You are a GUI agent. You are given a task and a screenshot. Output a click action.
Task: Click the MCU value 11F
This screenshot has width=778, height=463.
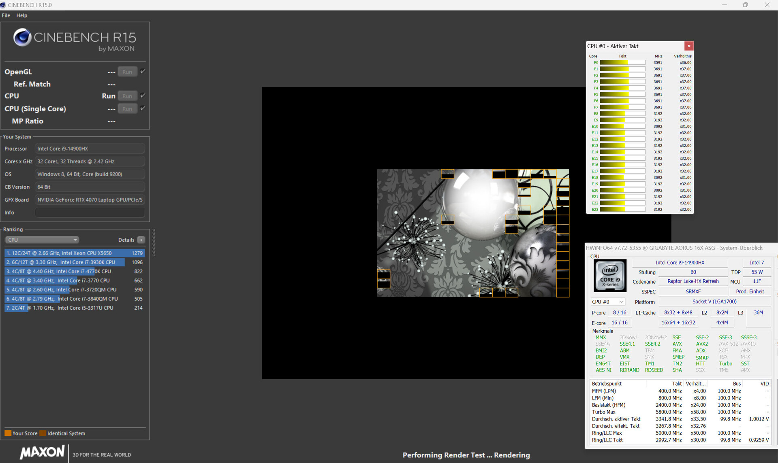click(757, 281)
